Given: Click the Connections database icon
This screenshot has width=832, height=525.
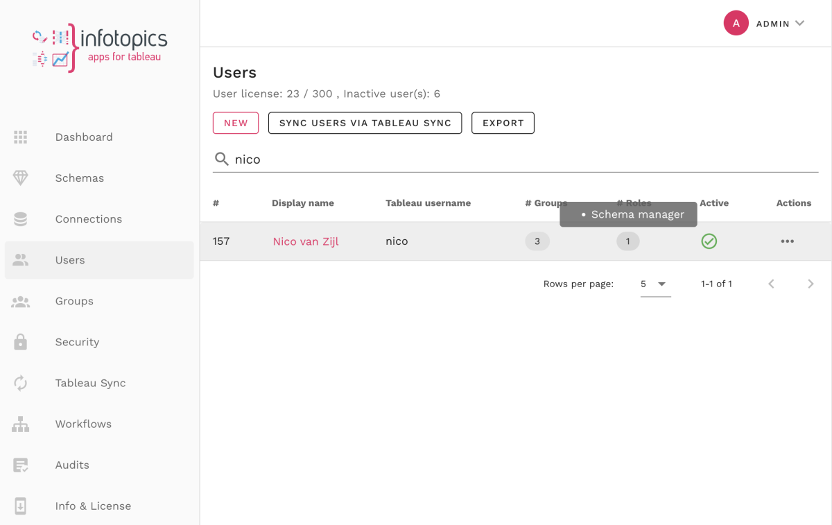Looking at the screenshot, I should 21,218.
